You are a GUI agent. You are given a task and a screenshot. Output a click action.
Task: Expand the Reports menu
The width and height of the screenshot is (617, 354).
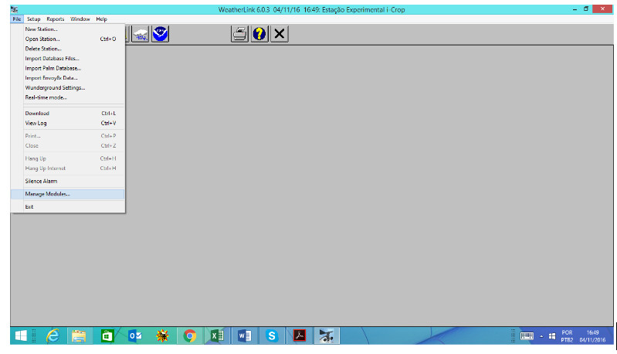(x=56, y=19)
